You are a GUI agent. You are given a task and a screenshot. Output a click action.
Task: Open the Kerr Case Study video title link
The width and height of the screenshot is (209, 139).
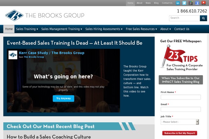point(52,53)
